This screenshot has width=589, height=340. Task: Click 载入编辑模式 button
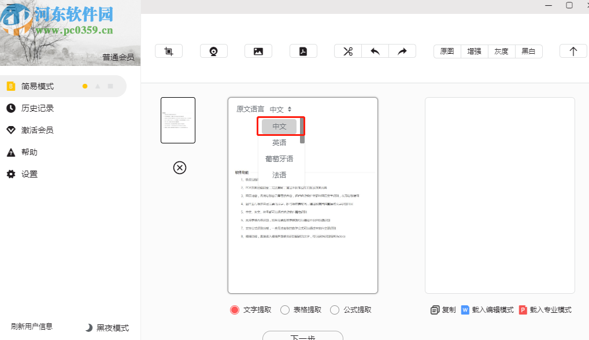[493, 310]
